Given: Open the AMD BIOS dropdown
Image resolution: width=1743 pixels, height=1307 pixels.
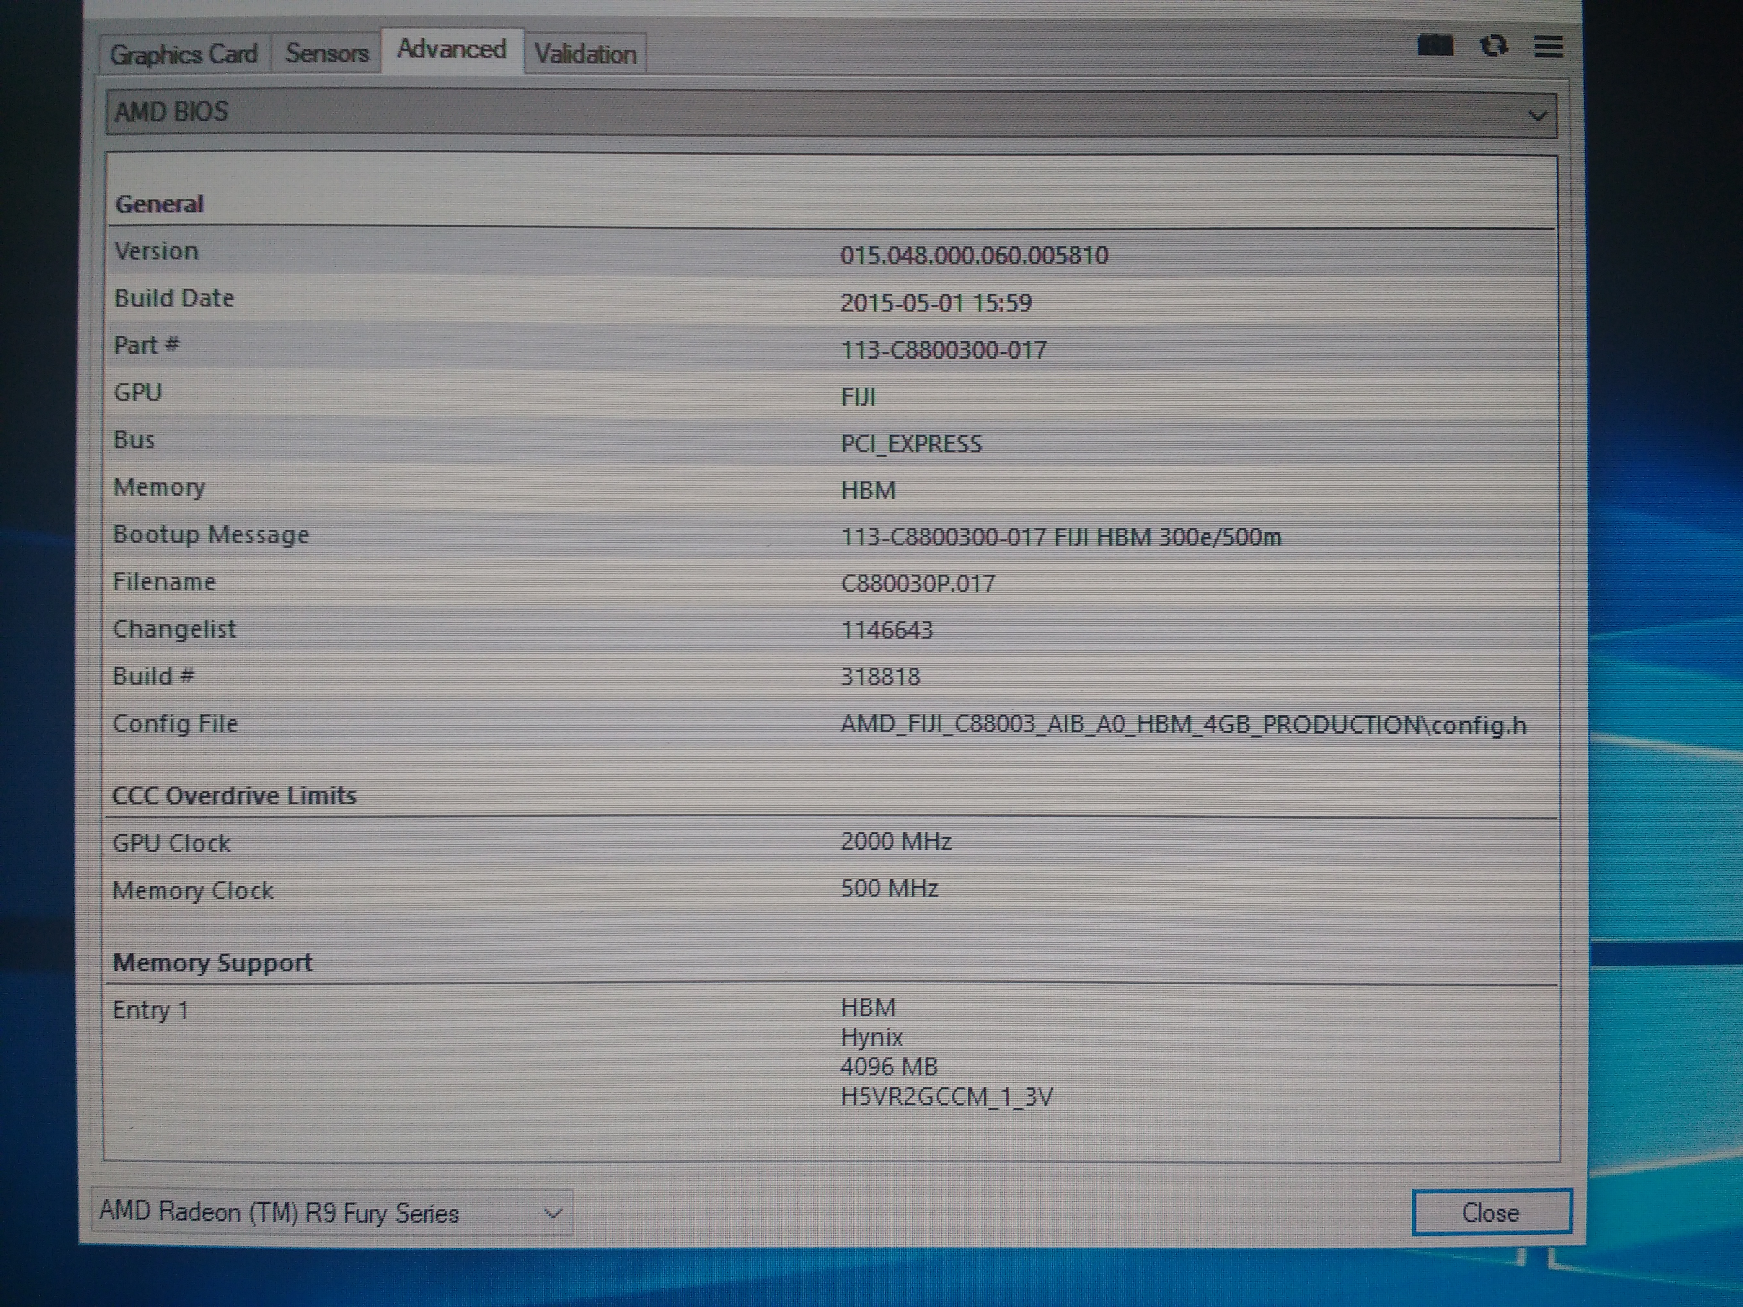Looking at the screenshot, I should 831,114.
